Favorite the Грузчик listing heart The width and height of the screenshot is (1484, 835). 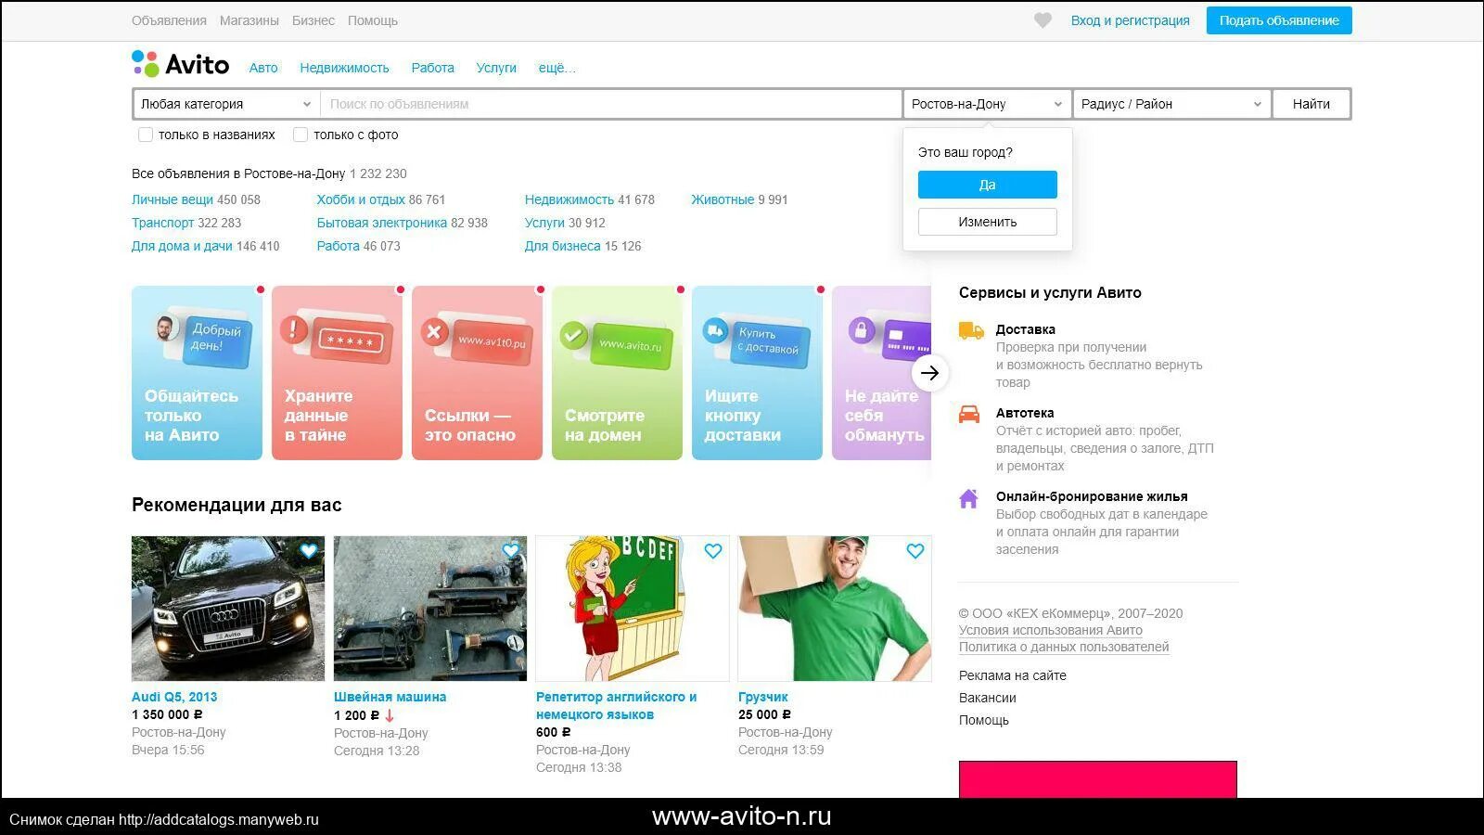pos(915,551)
